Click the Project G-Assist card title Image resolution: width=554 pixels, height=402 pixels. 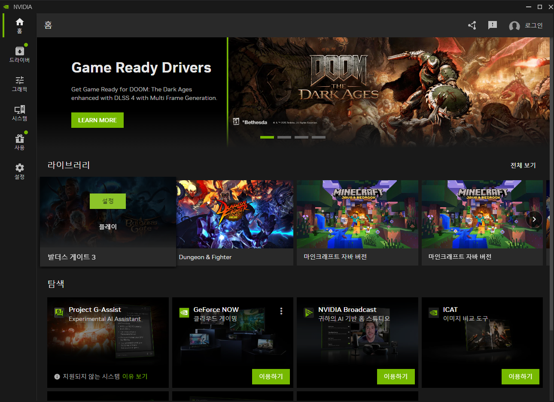[95, 310]
